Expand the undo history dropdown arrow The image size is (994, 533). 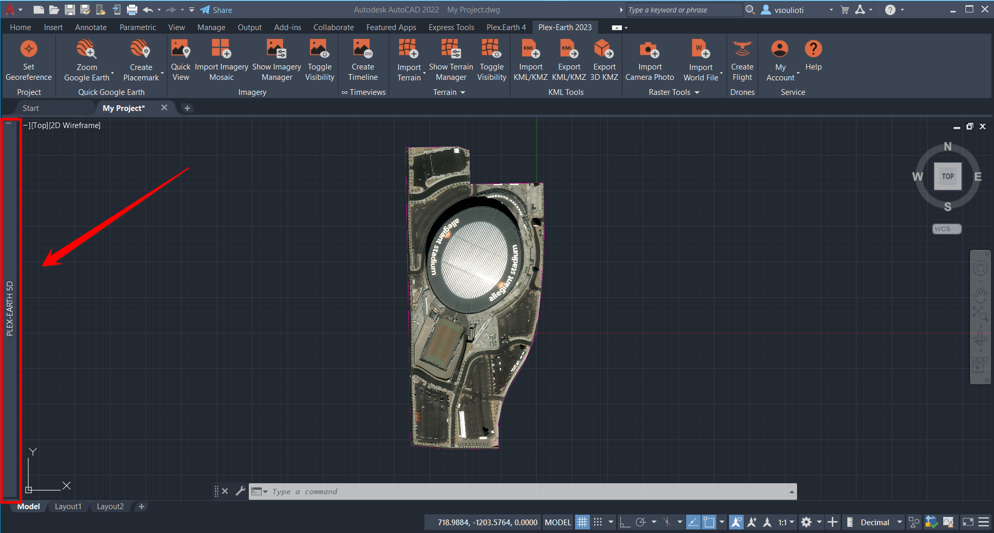pyautogui.click(x=159, y=10)
